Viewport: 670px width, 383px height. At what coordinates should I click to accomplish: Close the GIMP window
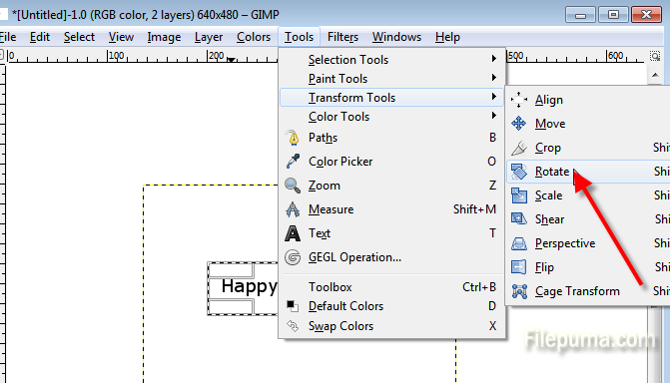pyautogui.click(x=646, y=15)
